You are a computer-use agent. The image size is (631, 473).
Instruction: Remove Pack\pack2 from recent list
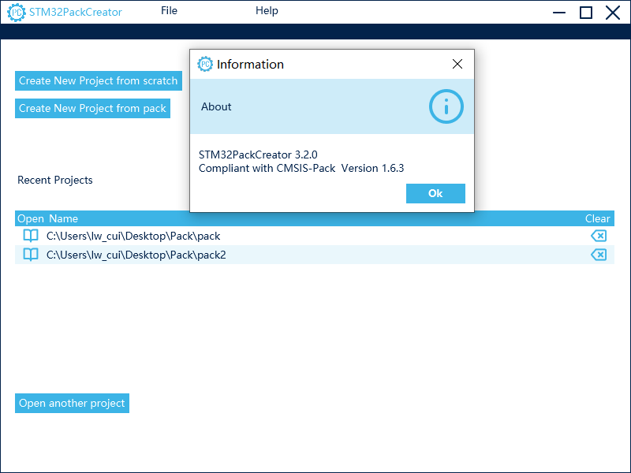point(599,255)
